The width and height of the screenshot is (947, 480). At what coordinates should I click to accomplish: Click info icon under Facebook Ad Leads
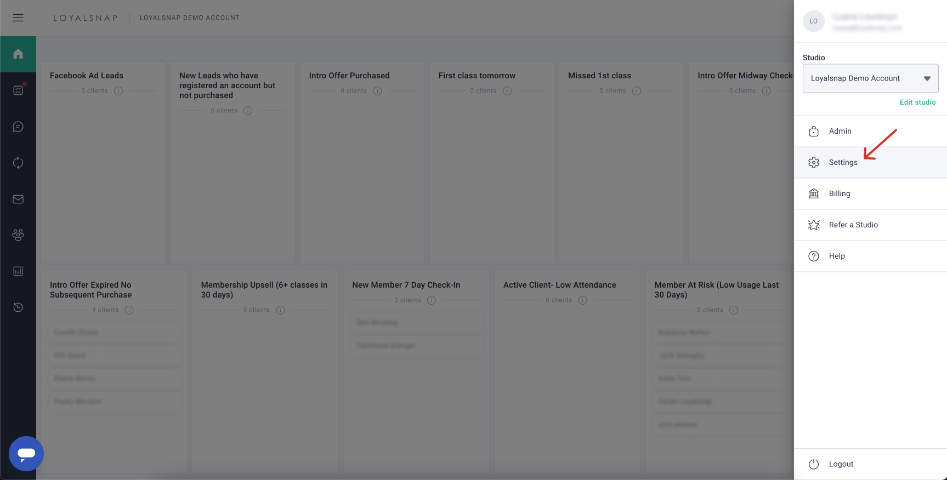coord(118,91)
